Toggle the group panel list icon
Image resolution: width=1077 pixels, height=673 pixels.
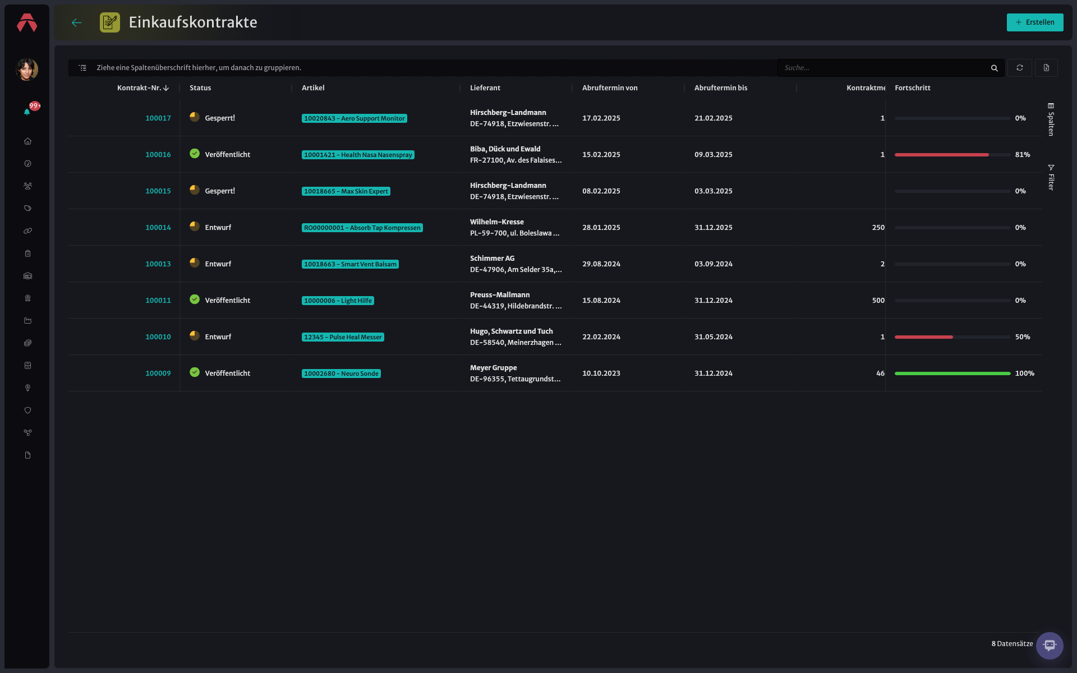click(x=82, y=68)
